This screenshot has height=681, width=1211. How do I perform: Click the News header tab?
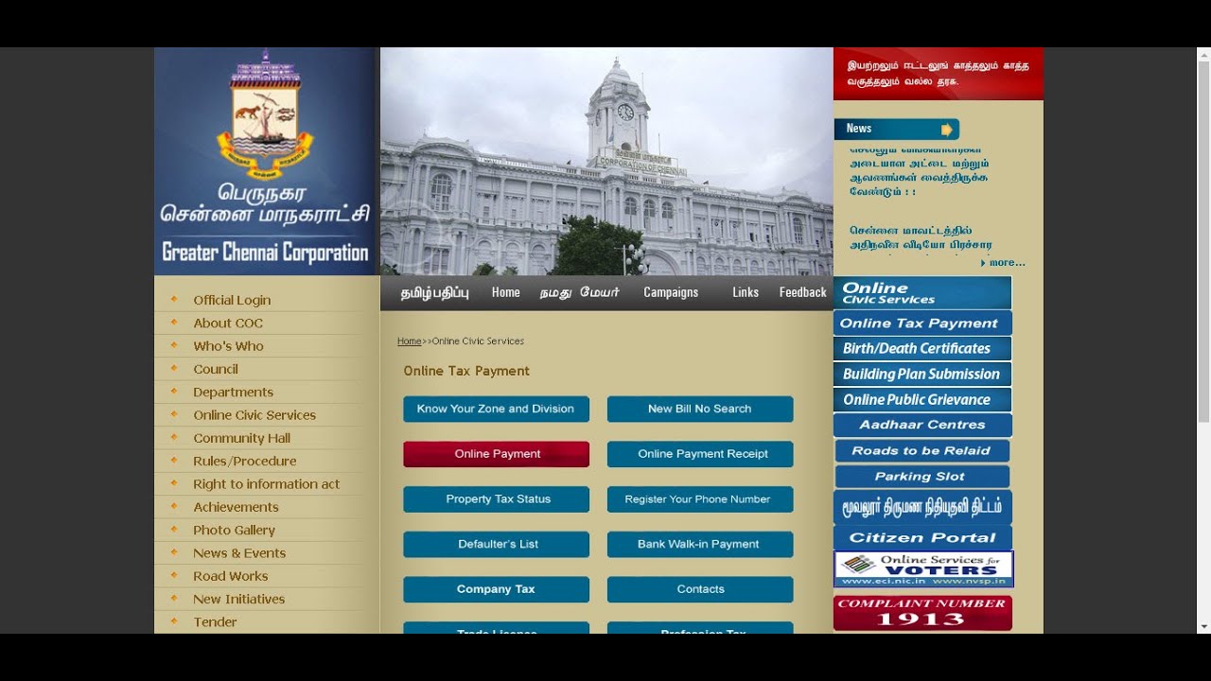(x=896, y=129)
